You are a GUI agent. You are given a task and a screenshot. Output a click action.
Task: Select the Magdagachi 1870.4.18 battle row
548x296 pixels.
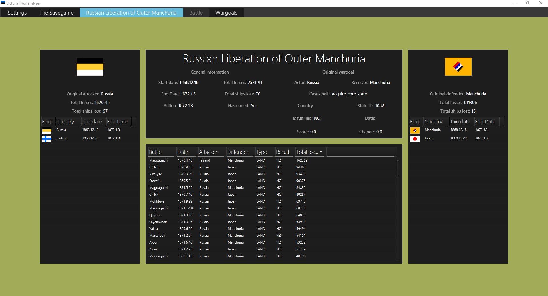coord(272,160)
